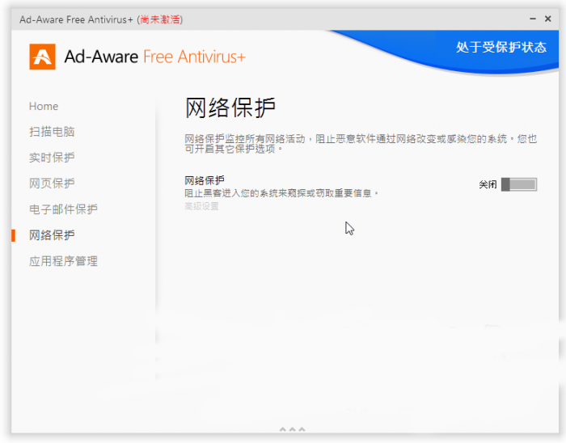Minimize the Ad-Aware window
Image resolution: width=566 pixels, height=443 pixels.
point(532,18)
